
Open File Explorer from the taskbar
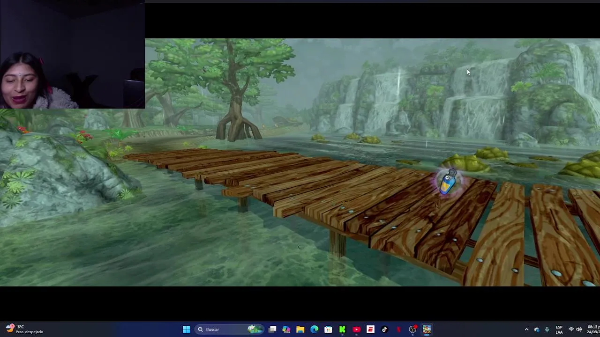[300, 330]
